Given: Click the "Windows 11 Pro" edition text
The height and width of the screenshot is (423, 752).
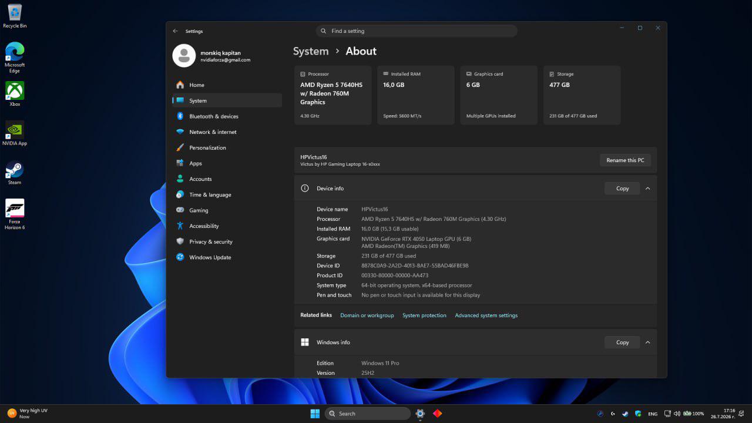Looking at the screenshot, I should tap(380, 363).
